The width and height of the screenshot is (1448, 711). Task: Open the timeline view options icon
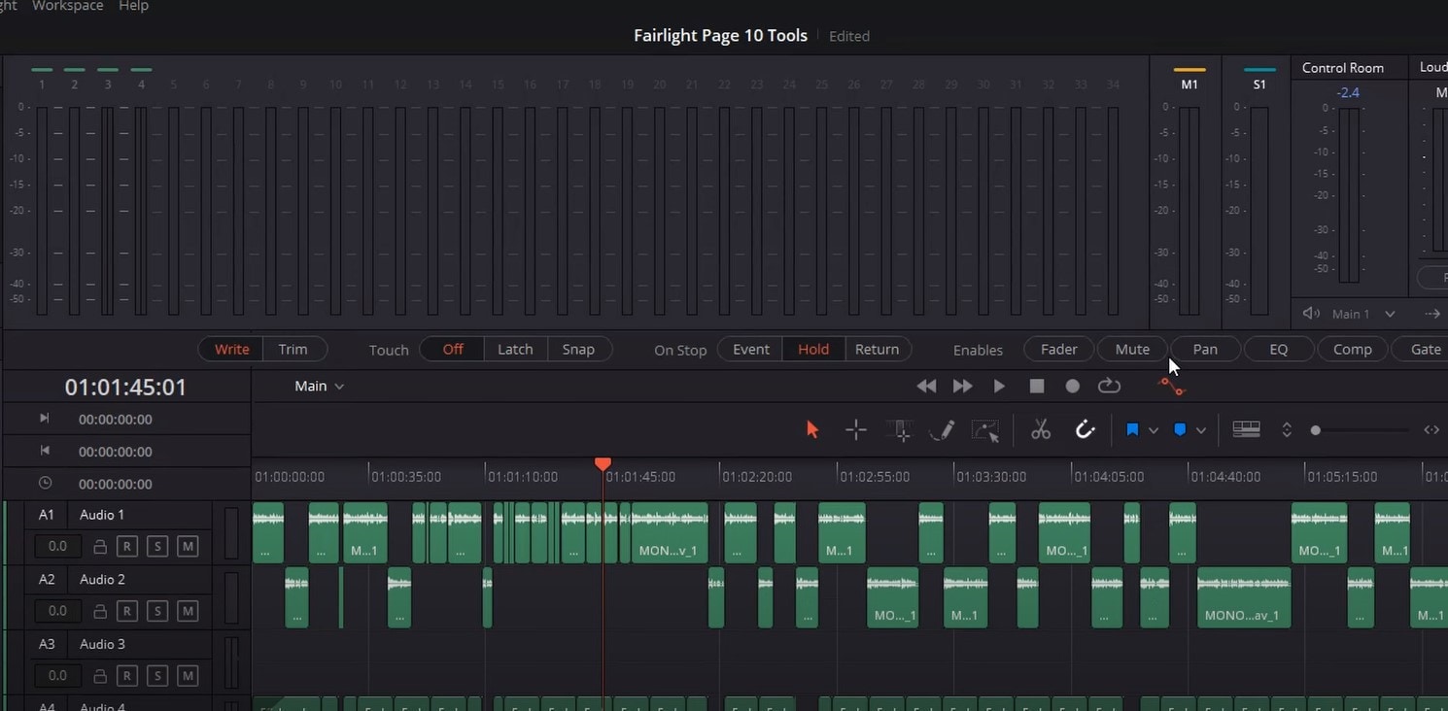coord(1246,430)
